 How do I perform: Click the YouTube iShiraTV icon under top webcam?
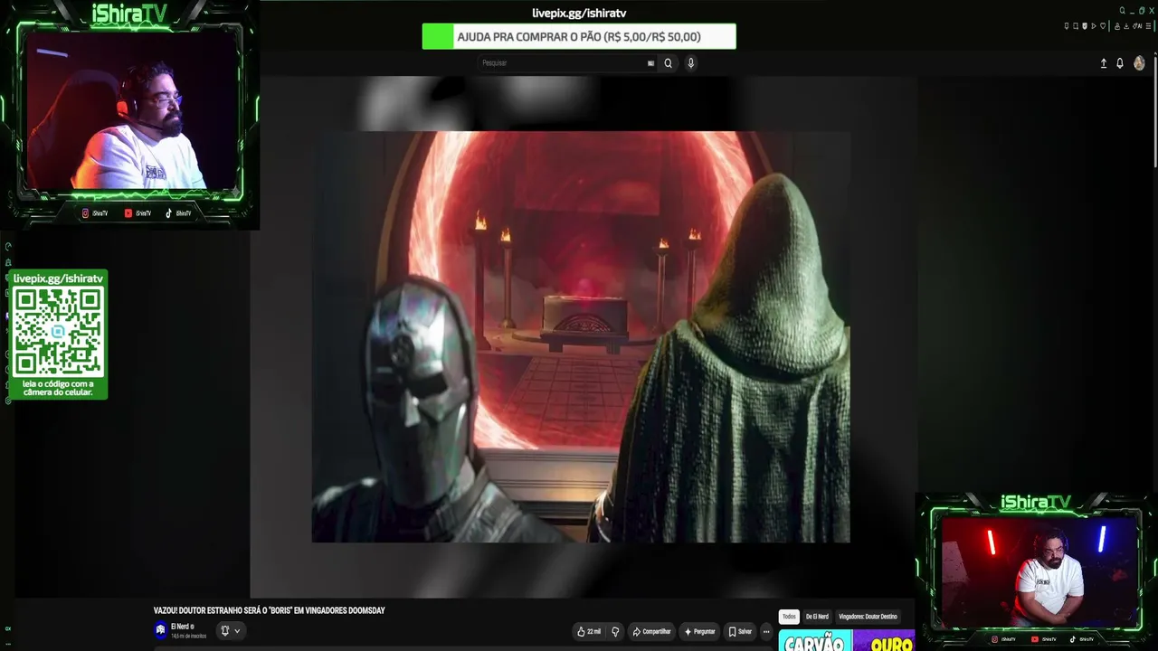click(128, 213)
